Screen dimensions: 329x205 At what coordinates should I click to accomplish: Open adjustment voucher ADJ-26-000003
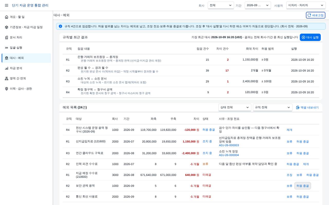coord(229,145)
